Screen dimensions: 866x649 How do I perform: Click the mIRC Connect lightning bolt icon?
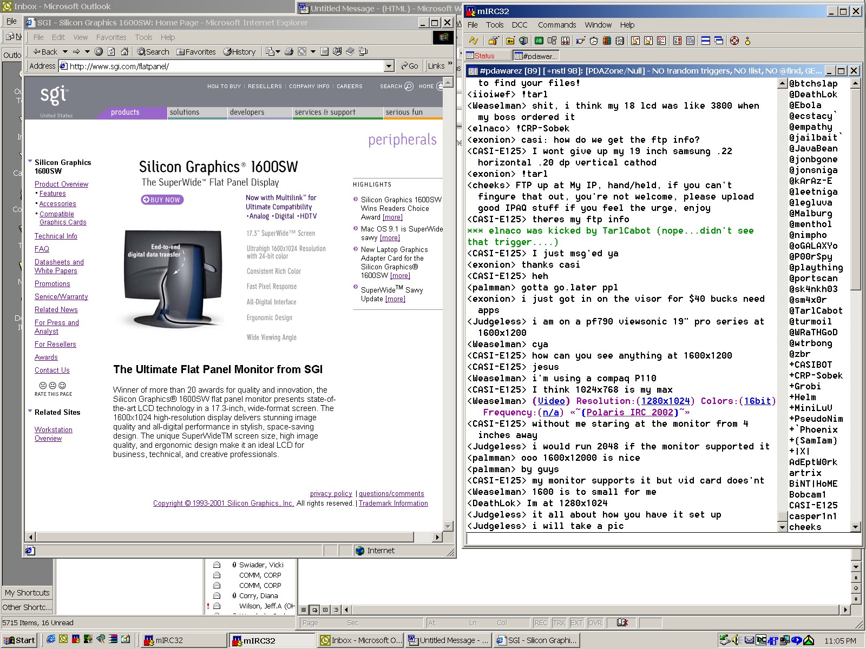(474, 41)
